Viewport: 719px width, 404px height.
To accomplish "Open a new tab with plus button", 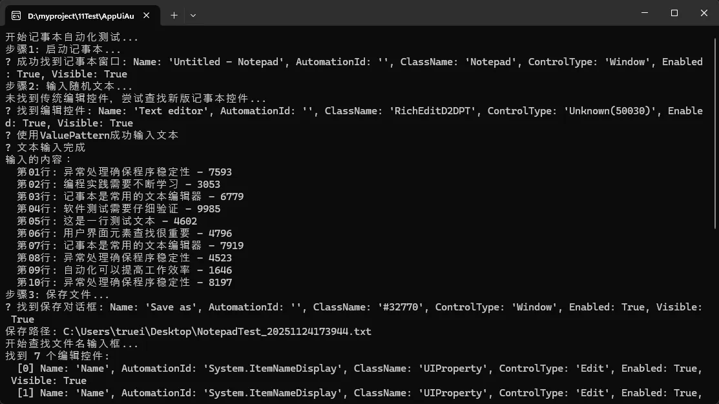I will pyautogui.click(x=174, y=15).
